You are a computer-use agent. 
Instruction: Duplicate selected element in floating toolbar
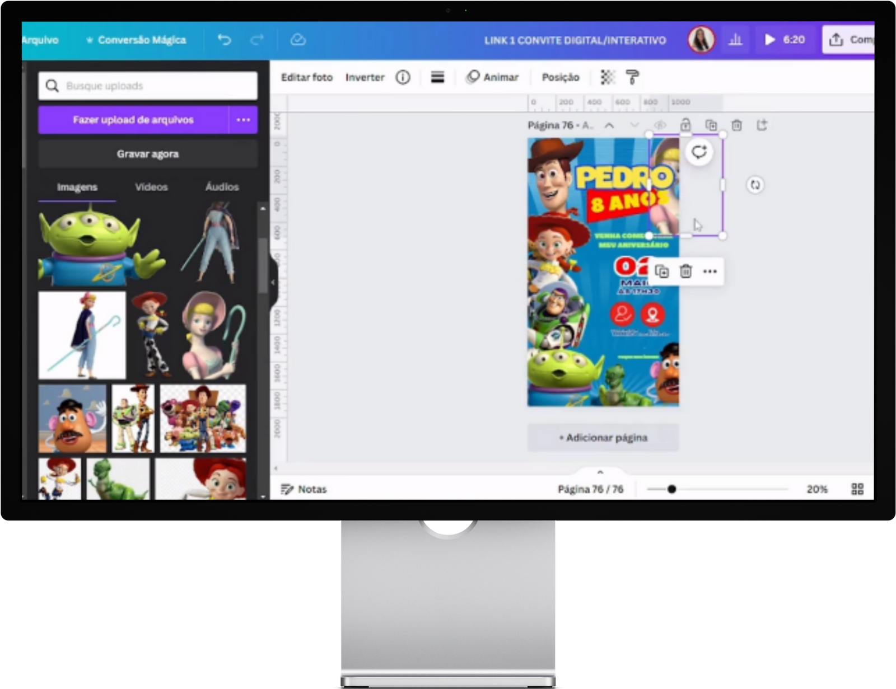(x=661, y=271)
